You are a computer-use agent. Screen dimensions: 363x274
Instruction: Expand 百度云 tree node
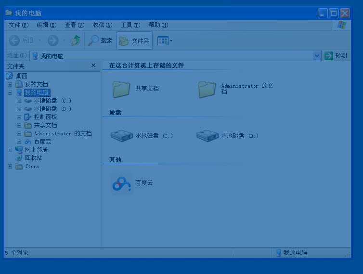[x=19, y=142]
